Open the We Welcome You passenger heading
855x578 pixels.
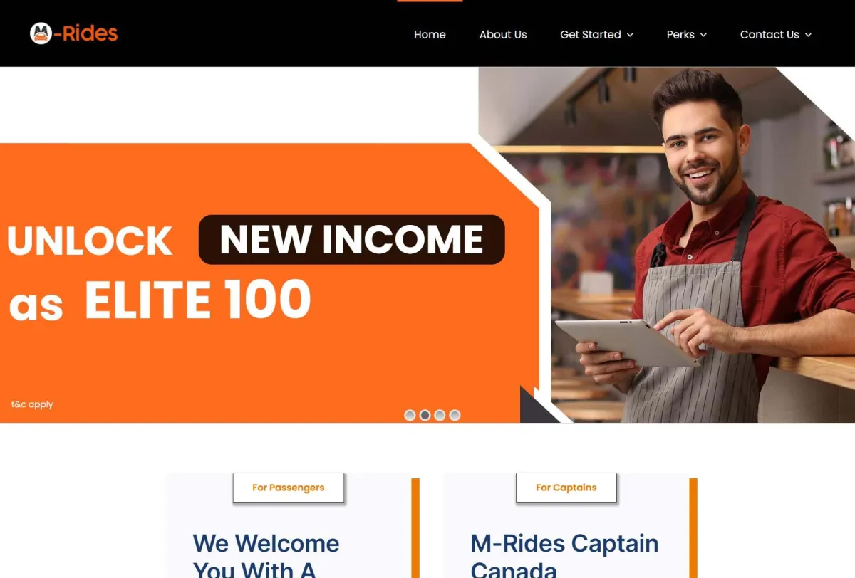[266, 555]
